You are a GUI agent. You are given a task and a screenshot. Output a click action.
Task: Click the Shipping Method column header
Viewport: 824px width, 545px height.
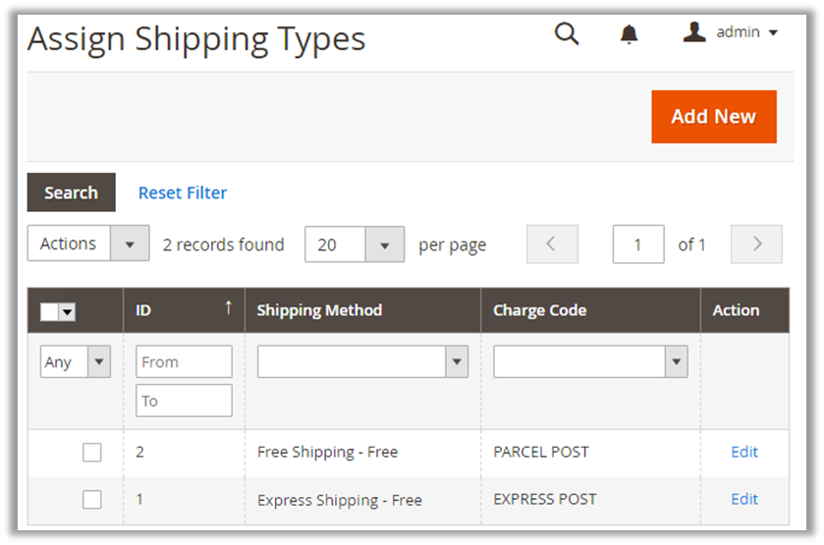319,310
